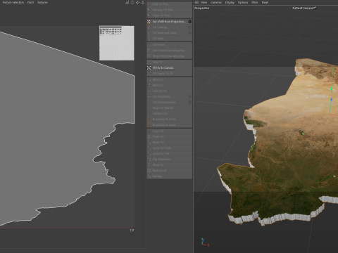Image resolution: width=338 pixels, height=253 pixels.
Task: Click the Line Up UV icon
Action: pyautogui.click(x=149, y=91)
